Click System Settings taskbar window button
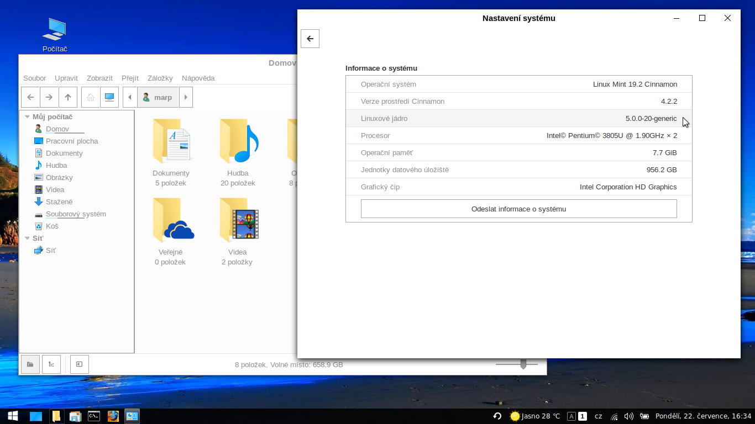755x424 pixels. [132, 416]
